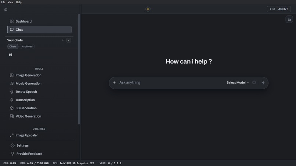
Task: Click the GPU Intel(R) HD Graphics 520 status
Action: click(73, 163)
